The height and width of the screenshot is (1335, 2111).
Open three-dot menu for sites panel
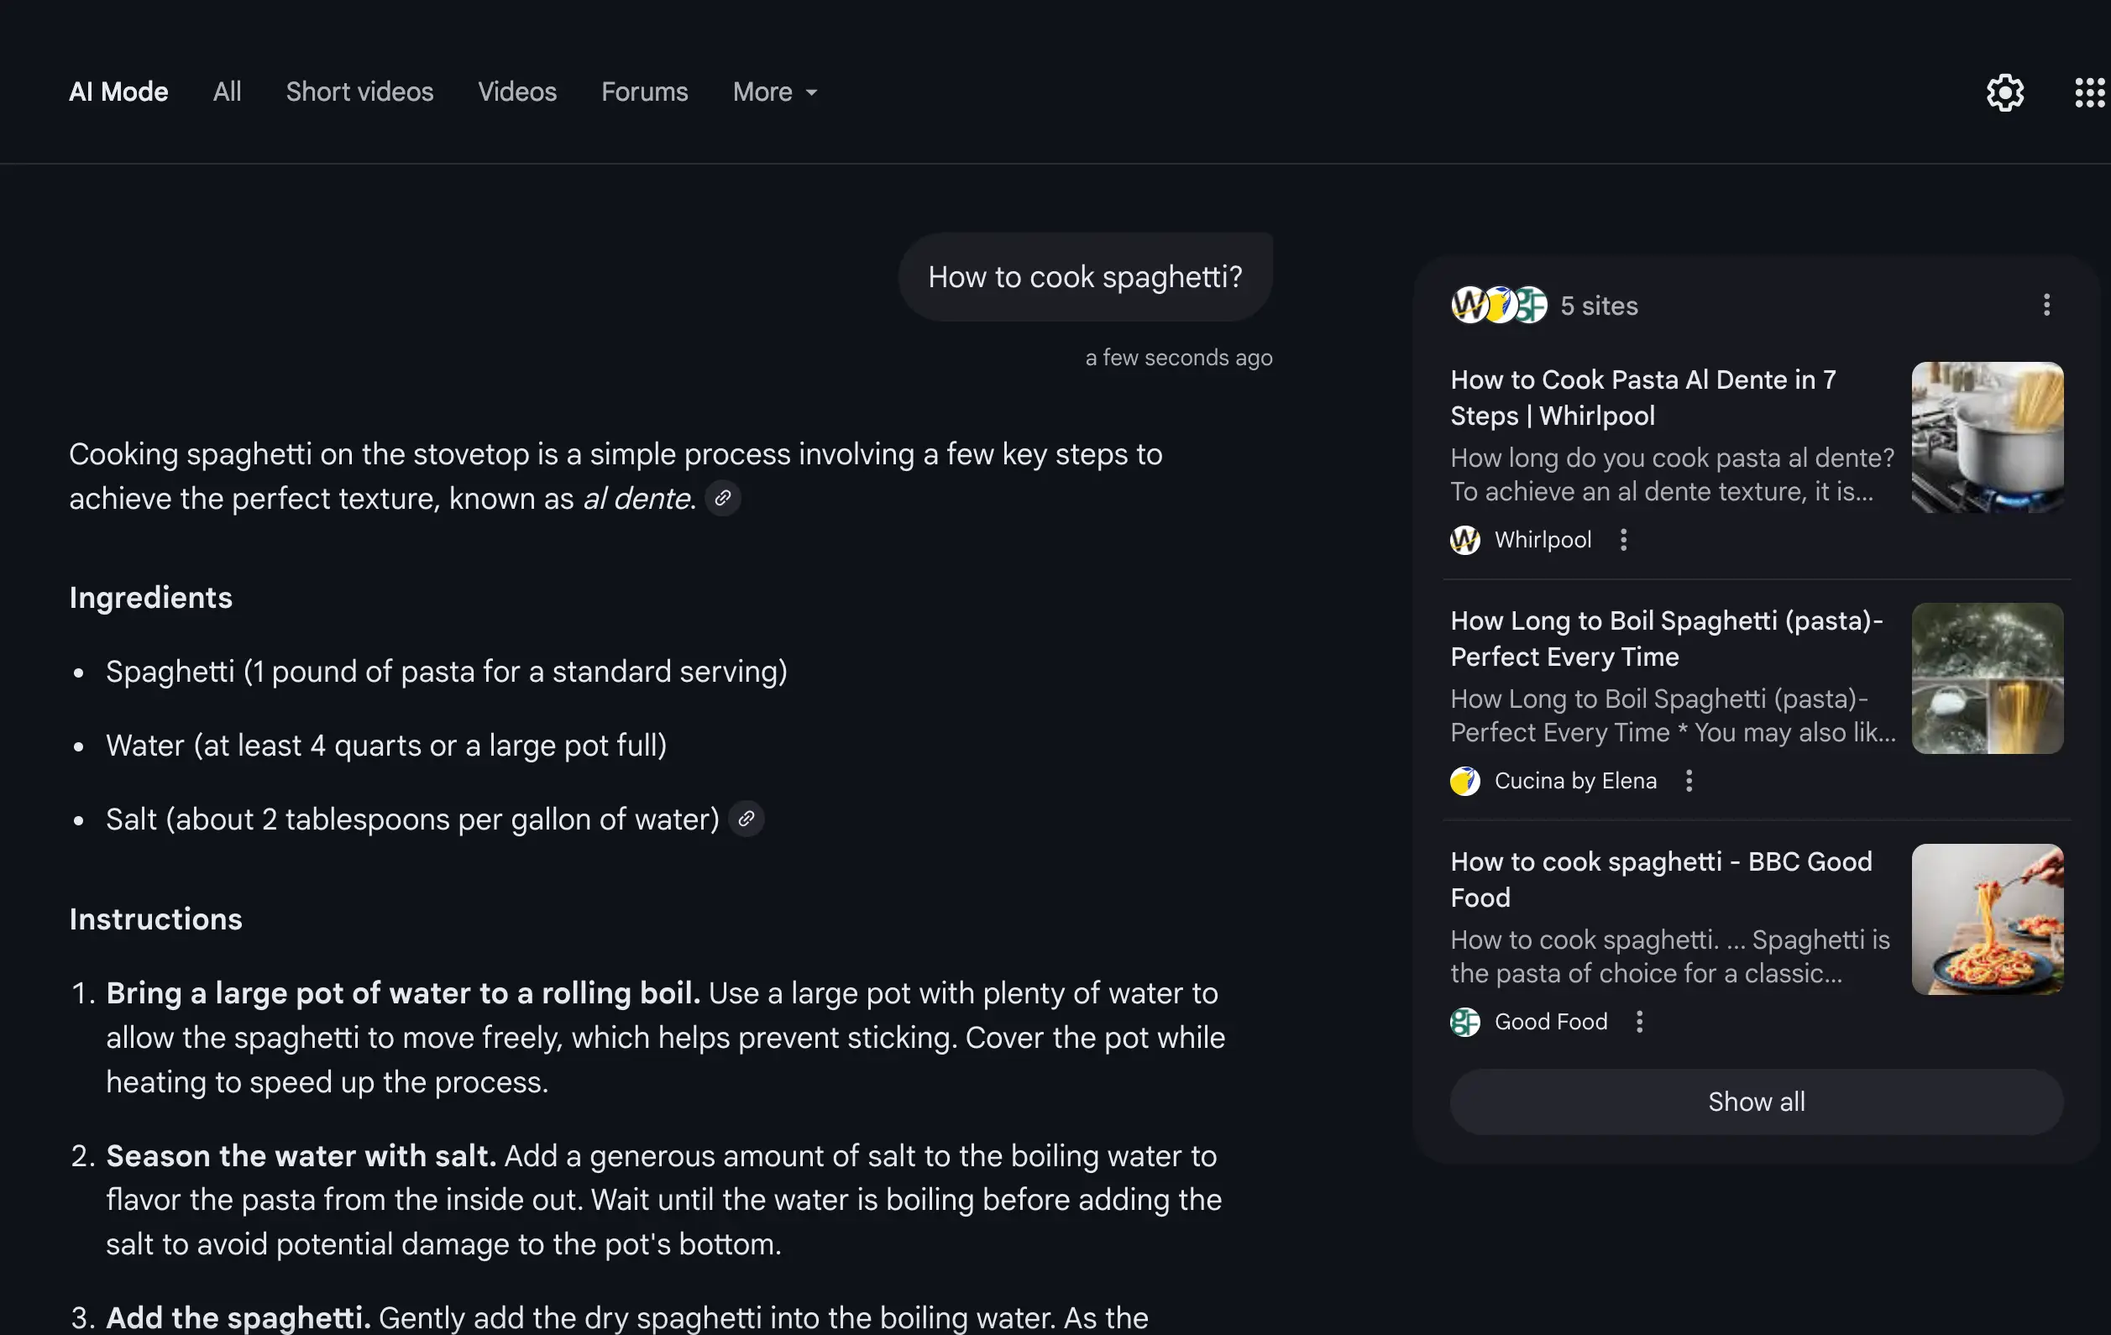point(2046,305)
